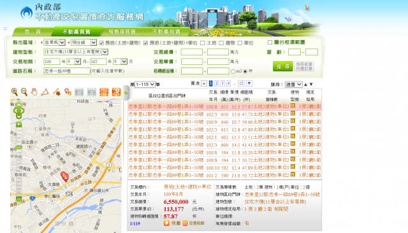This screenshot has height=233, width=408.
Task: Pan the map up with green arrow
Action: click(18, 105)
